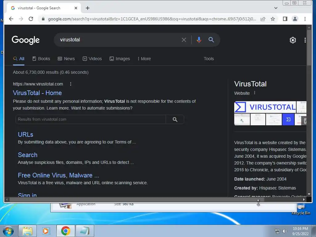
Task: Click the Recycle Bin desktop icon
Action: pos(301,209)
